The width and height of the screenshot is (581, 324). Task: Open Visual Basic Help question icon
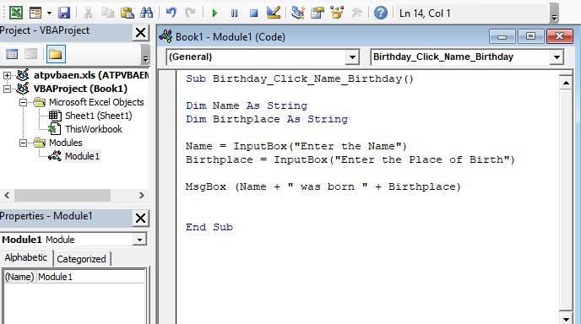[x=381, y=13]
